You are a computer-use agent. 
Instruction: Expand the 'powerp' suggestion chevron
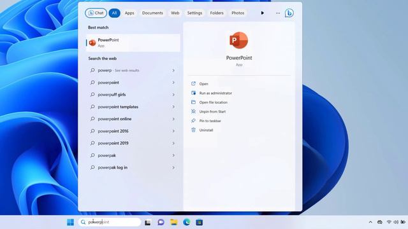click(173, 71)
